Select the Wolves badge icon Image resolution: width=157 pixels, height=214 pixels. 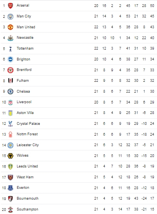click(x=10, y=156)
